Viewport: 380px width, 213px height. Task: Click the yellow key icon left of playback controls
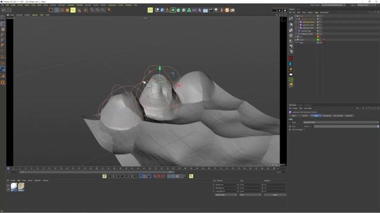click(104, 176)
